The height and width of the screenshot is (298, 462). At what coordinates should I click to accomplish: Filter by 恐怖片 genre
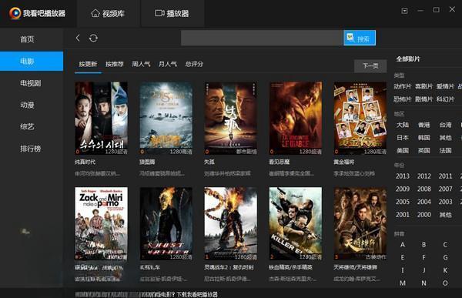pos(403,99)
